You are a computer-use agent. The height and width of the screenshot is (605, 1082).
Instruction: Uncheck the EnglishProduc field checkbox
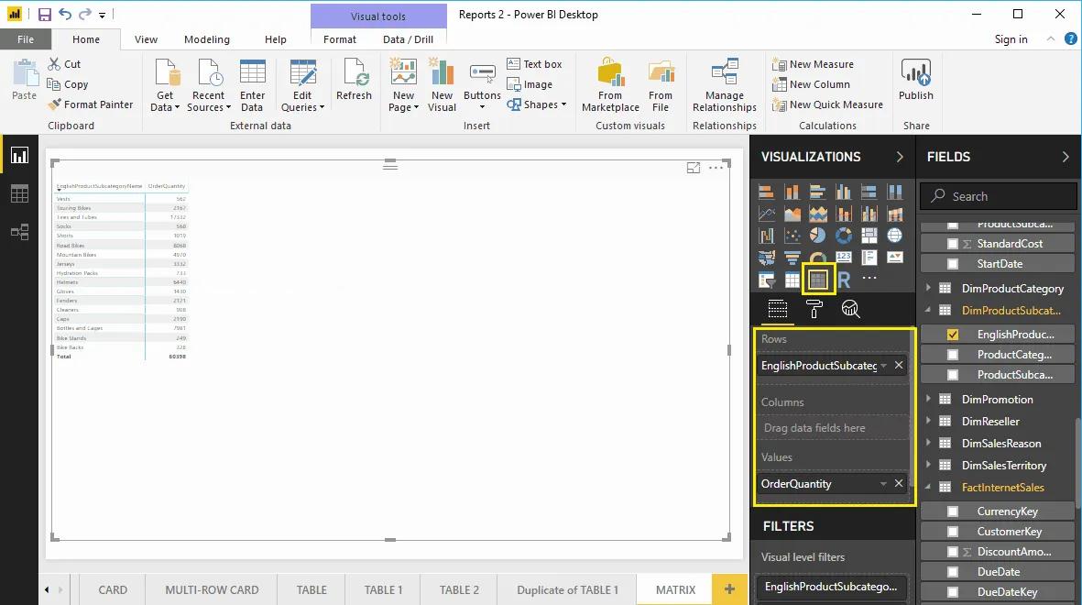[951, 334]
